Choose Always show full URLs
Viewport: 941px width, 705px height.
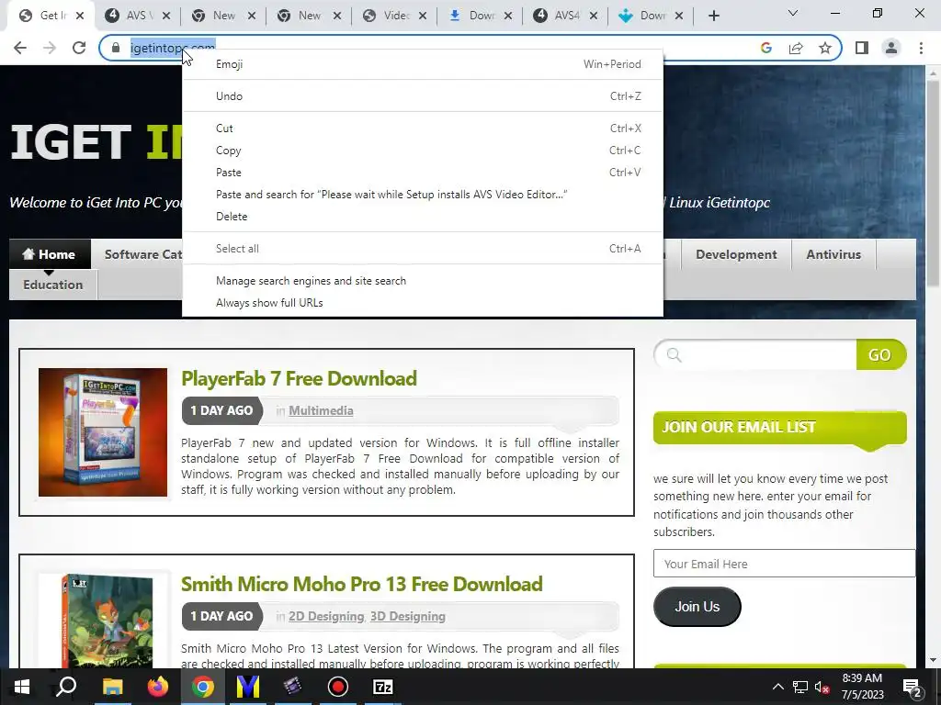[x=423, y=303]
